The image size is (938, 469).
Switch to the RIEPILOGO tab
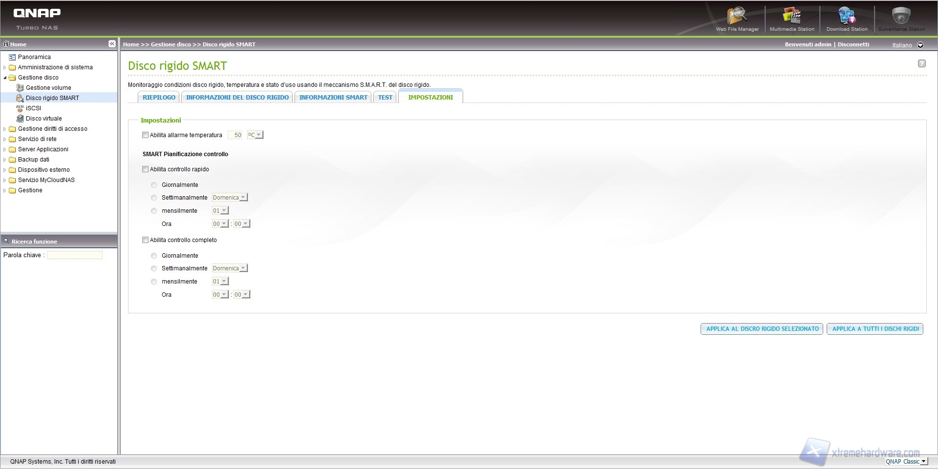159,98
